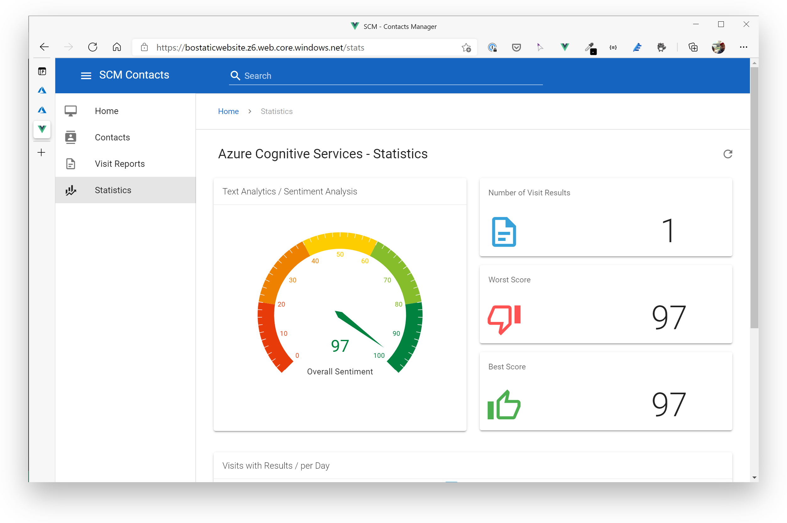The image size is (787, 523).
Task: Click the Home breadcrumb link
Action: pyautogui.click(x=228, y=112)
